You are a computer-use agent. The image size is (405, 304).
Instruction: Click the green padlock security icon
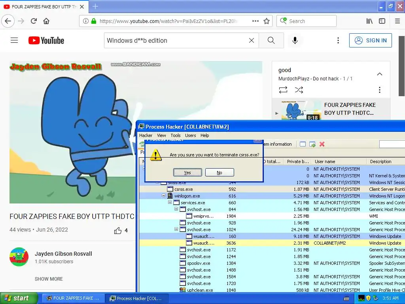coord(94,21)
